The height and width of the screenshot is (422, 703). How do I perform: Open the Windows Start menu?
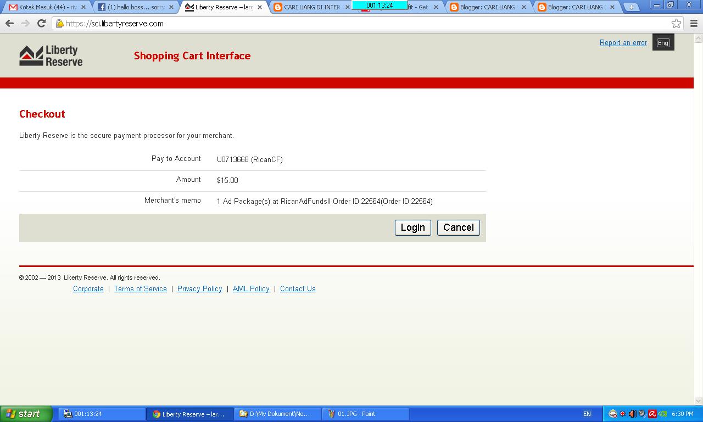(x=26, y=414)
